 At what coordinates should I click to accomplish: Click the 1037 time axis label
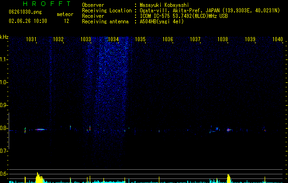[x=195, y=39]
